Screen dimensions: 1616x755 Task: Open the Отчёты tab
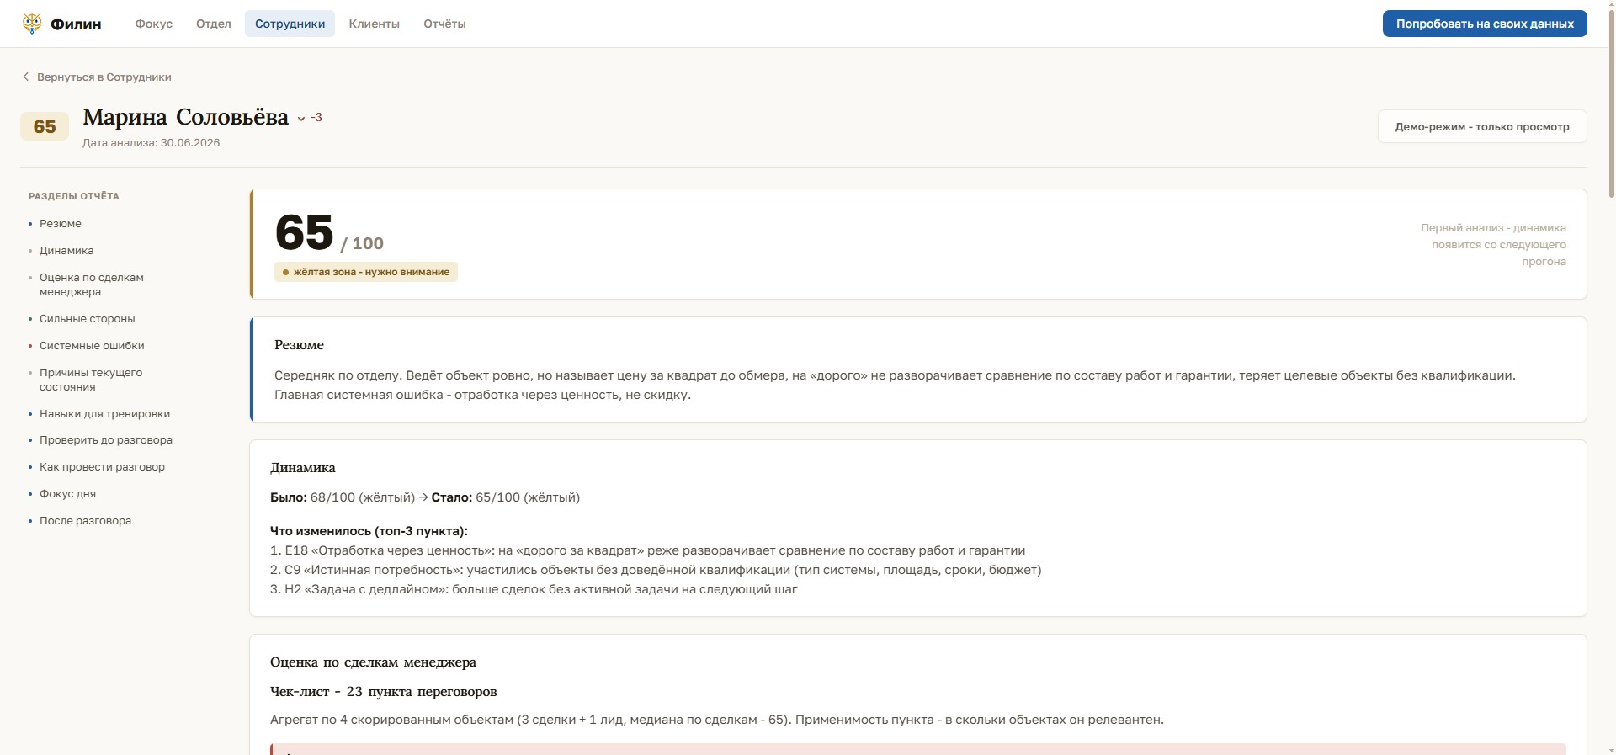click(444, 24)
